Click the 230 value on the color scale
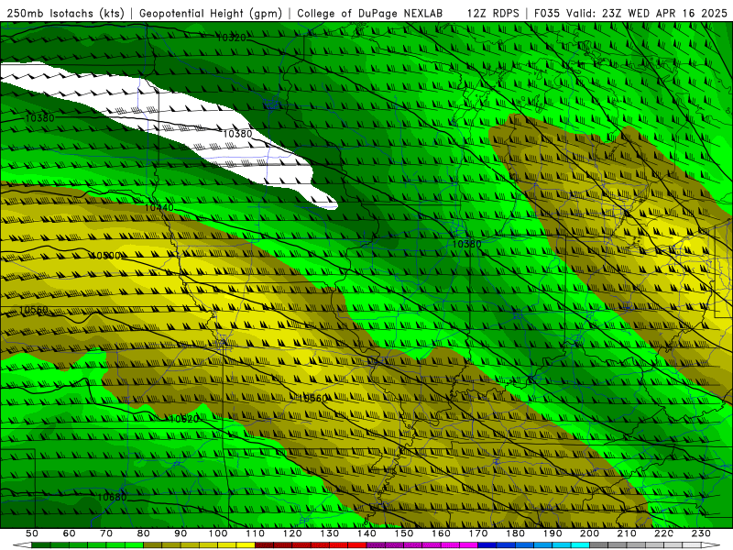 pyautogui.click(x=701, y=533)
